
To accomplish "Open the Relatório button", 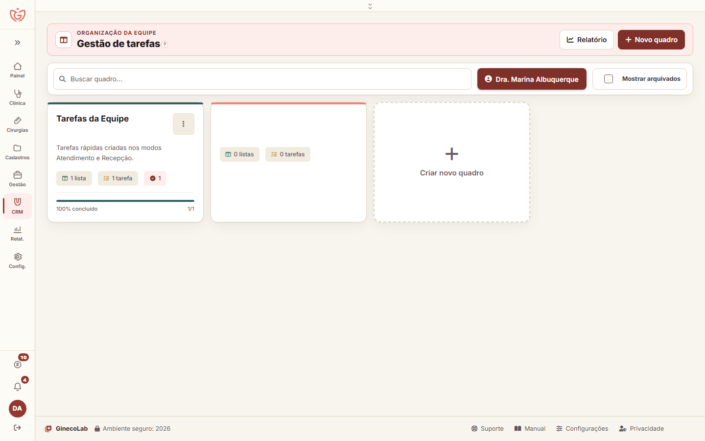I will 587,40.
